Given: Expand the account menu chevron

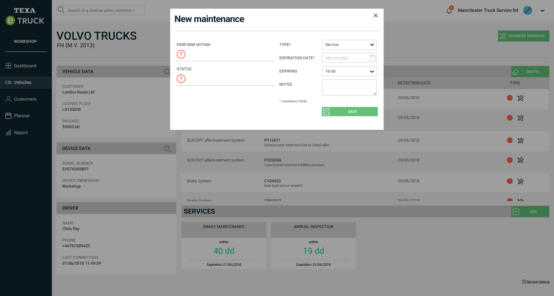Looking at the screenshot, I should point(542,11).
